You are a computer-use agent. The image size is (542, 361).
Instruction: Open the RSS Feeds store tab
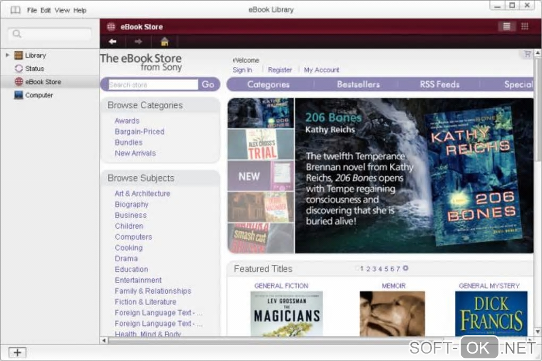439,84
